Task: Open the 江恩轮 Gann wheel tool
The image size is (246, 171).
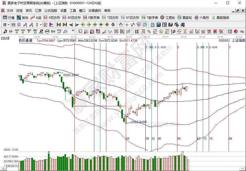Action: point(168,18)
